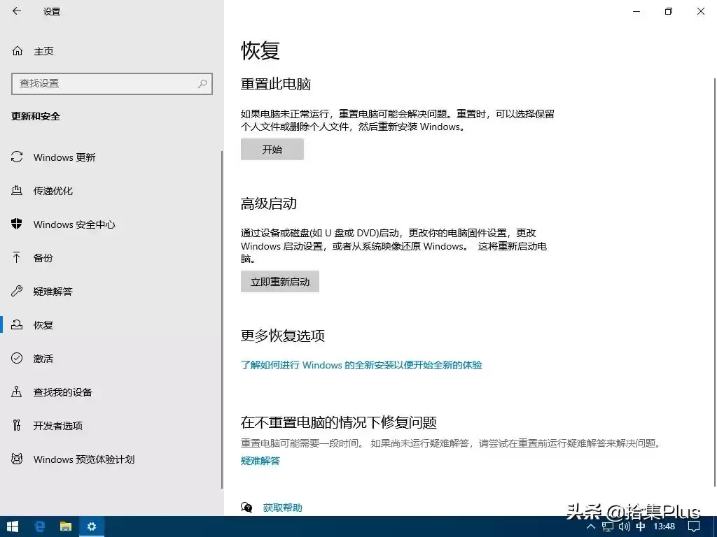Click the Windows 预览体验计划 cat icon

click(17, 459)
